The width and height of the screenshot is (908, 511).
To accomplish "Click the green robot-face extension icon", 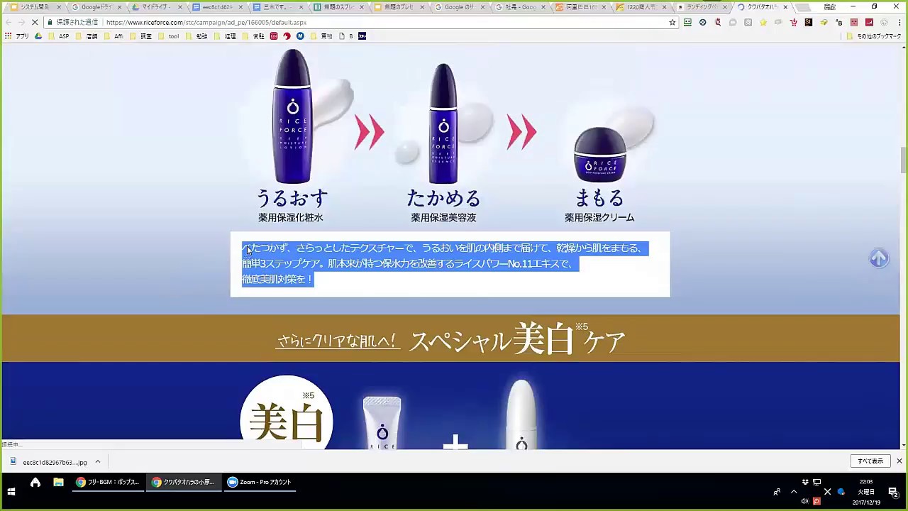I will point(687,22).
